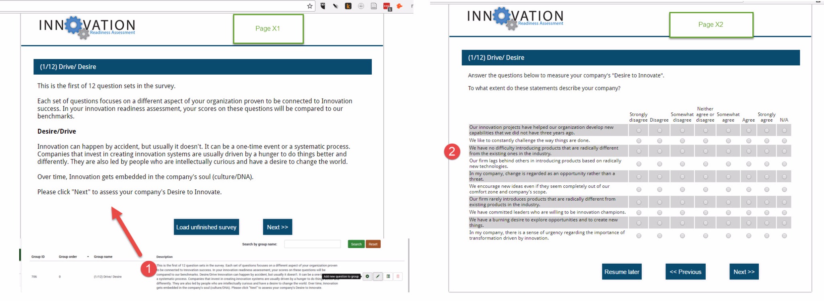This screenshot has height=301, width=824.
Task: Click the Group ID column header
Action: pyautogui.click(x=38, y=257)
